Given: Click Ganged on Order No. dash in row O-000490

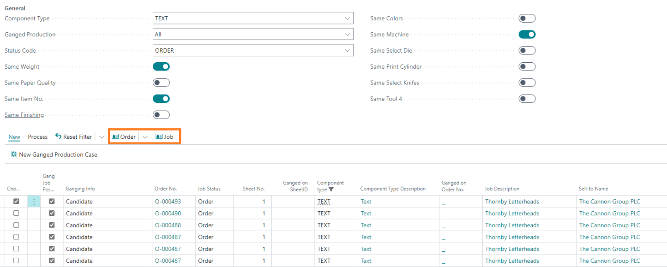Looking at the screenshot, I should [444, 214].
